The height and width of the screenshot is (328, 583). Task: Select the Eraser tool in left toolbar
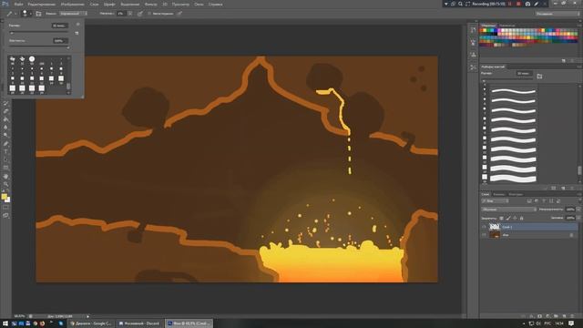[6, 111]
